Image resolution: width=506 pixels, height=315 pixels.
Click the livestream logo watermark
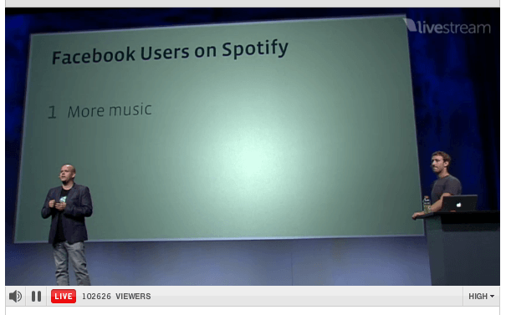click(x=447, y=26)
